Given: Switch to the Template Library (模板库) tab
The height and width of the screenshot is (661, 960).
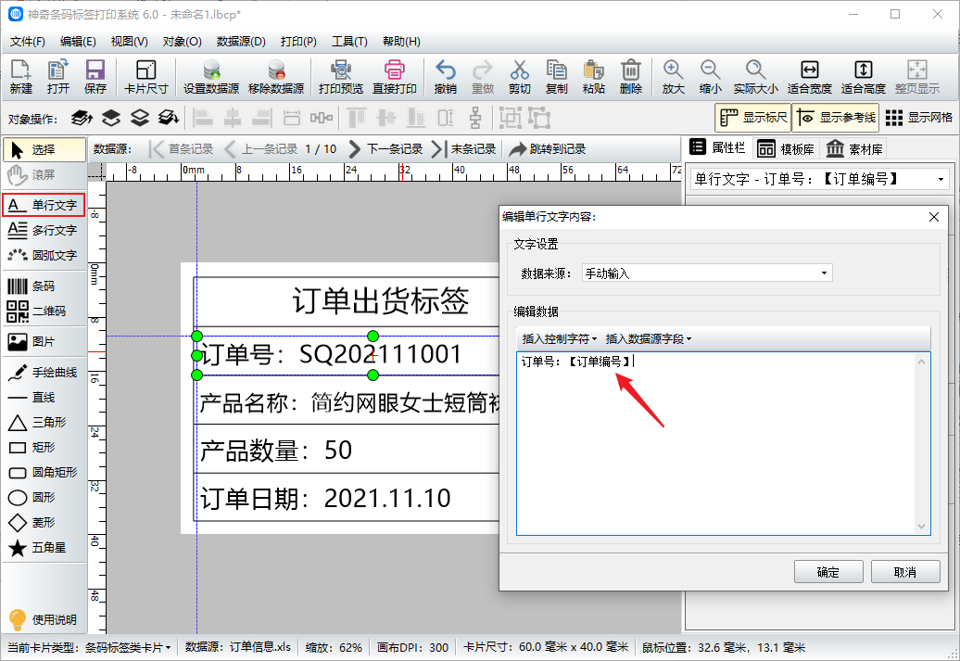Looking at the screenshot, I should [x=786, y=149].
